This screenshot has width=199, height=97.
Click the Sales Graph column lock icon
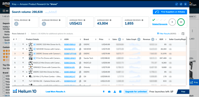coord(139,39)
